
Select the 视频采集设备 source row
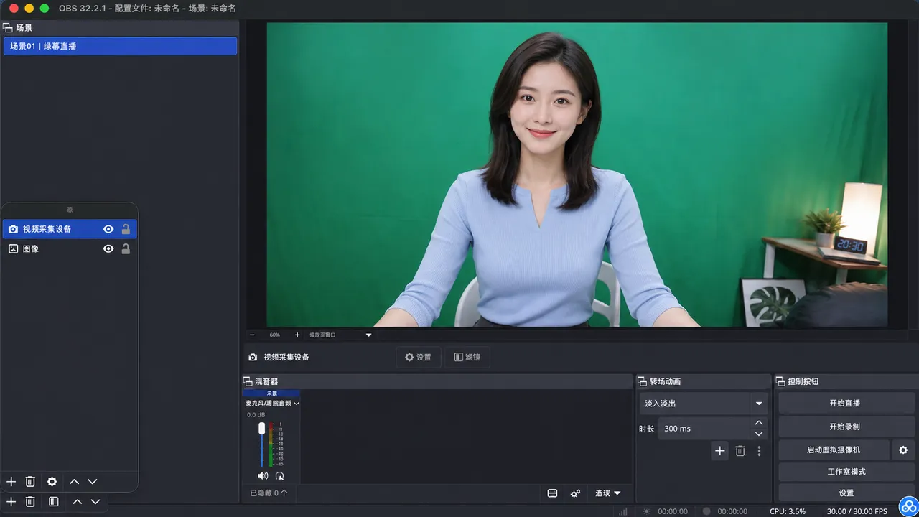coord(70,229)
